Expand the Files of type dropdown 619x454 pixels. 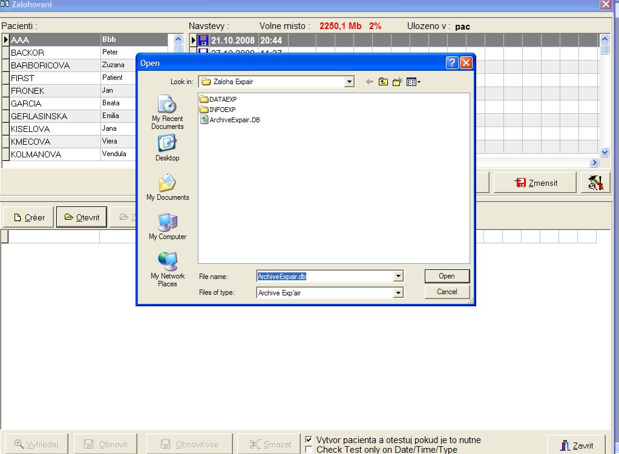[398, 293]
